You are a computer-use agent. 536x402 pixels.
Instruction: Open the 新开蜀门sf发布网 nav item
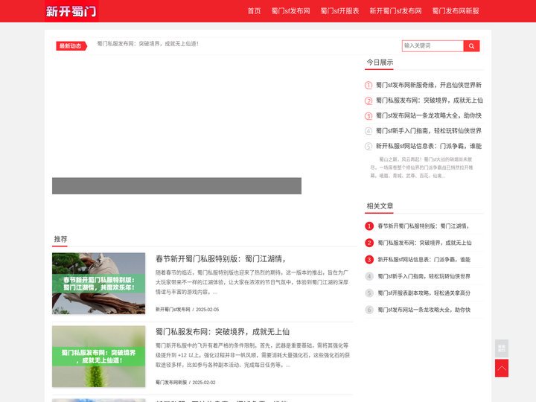pyautogui.click(x=395, y=11)
